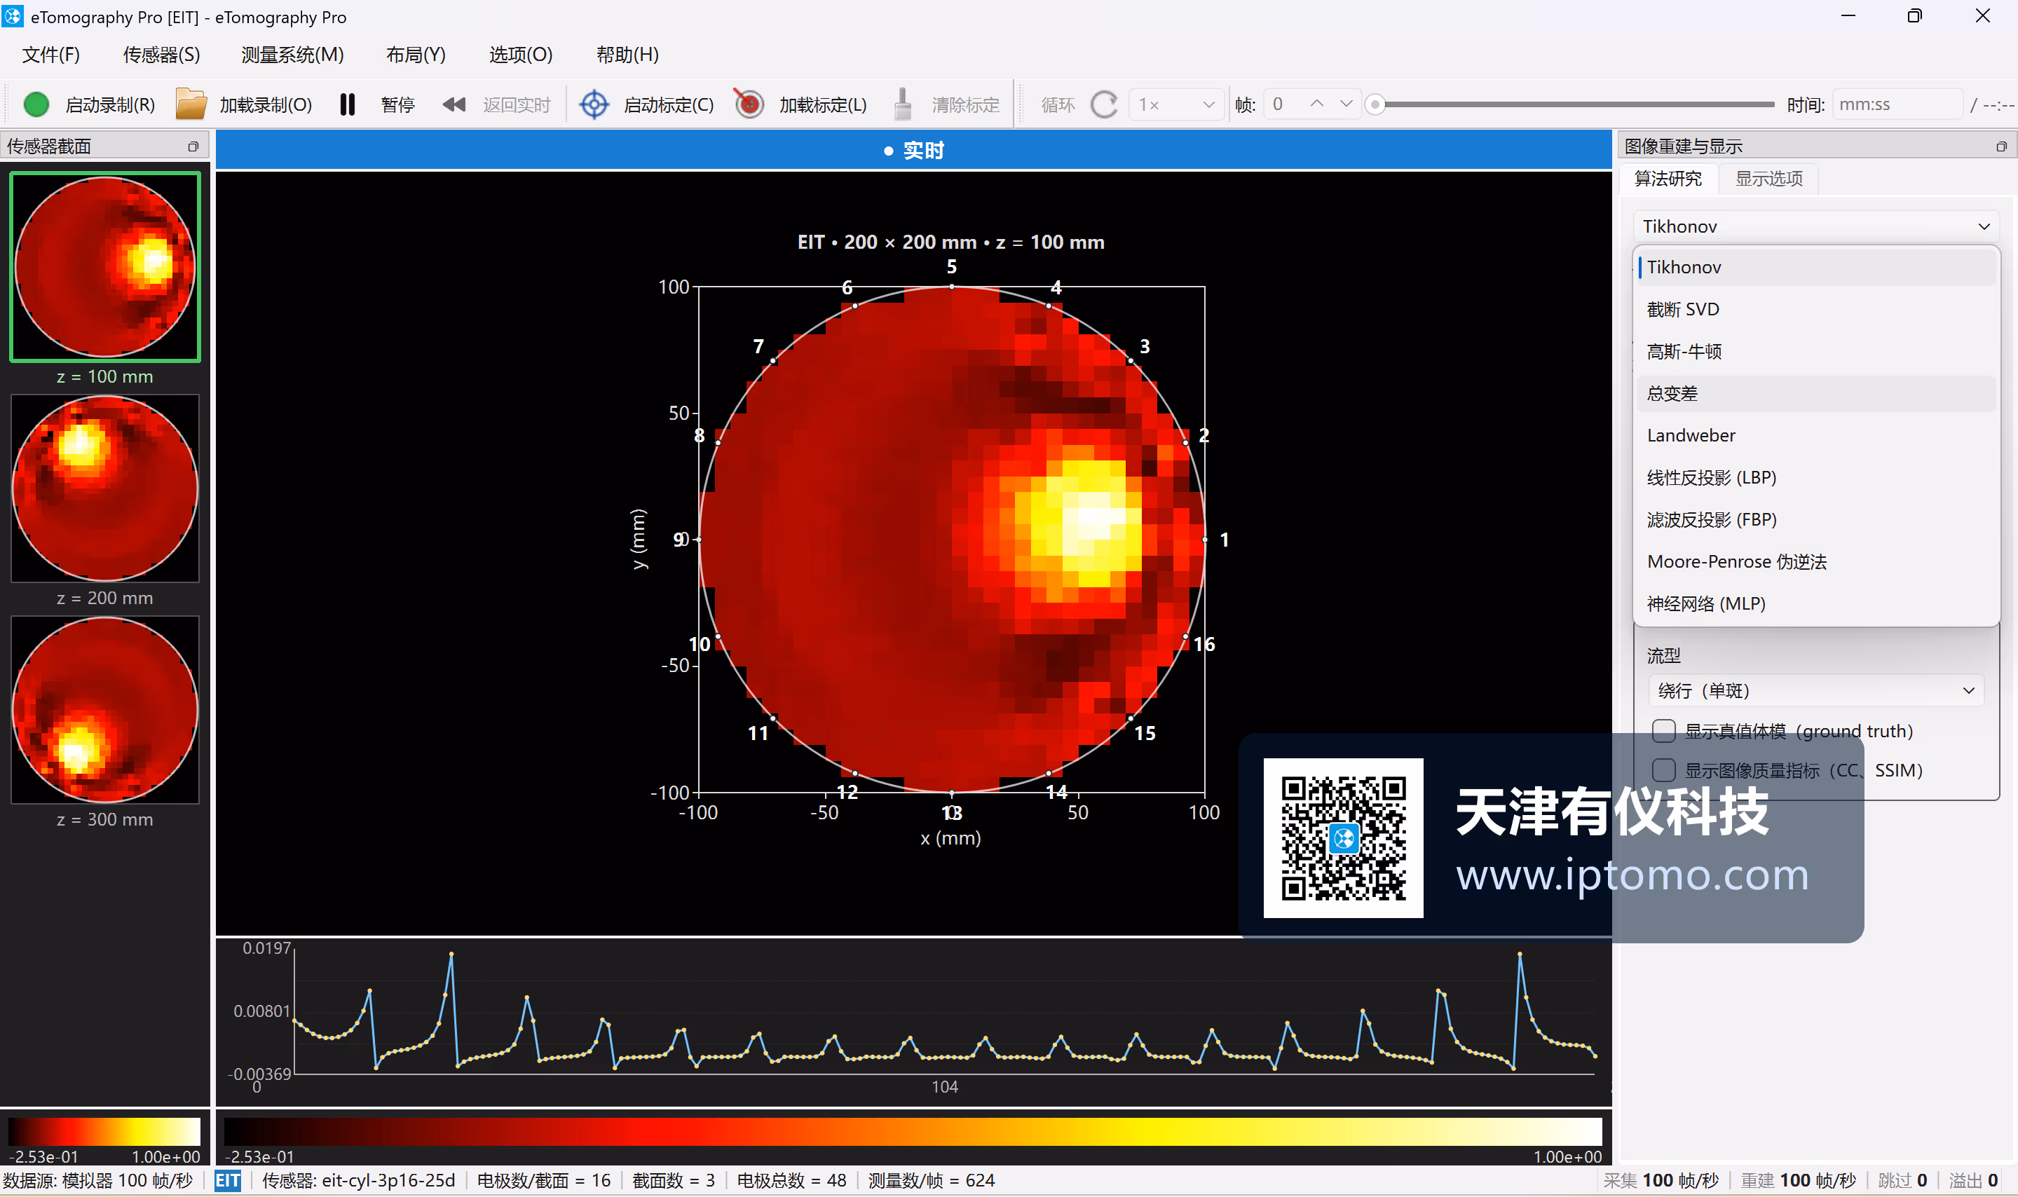Screen dimensions: 2018x1197
Task: Select 滤波反投影 (FBP) option
Action: coord(1816,519)
